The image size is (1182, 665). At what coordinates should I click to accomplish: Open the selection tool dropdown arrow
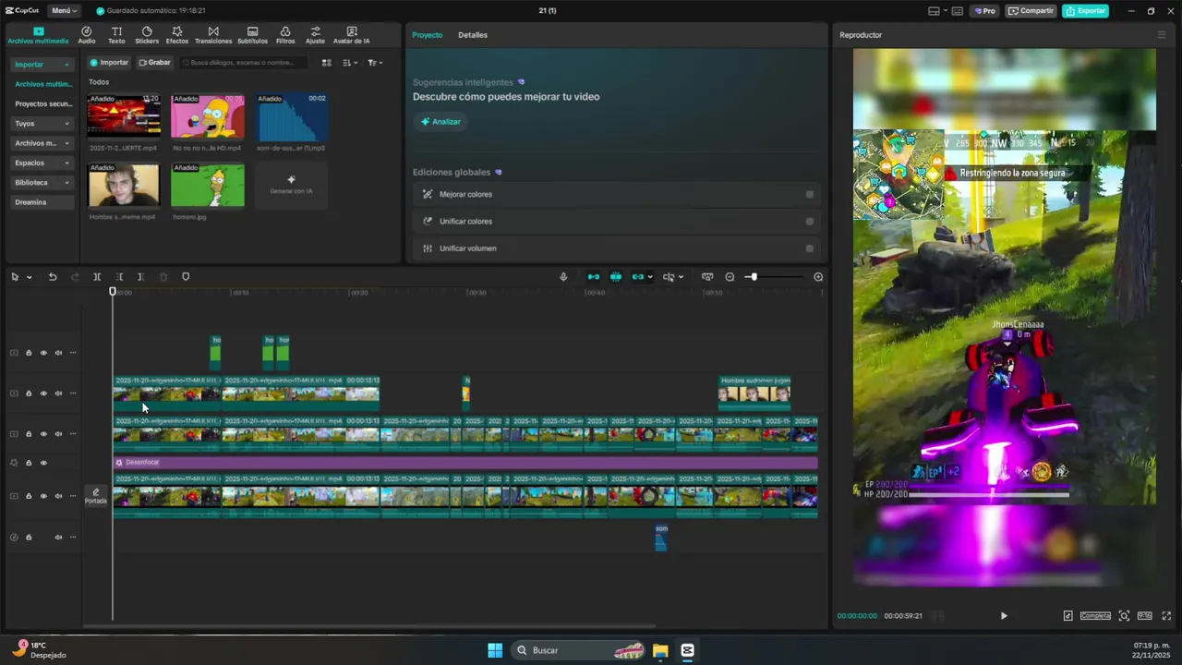[x=29, y=277]
